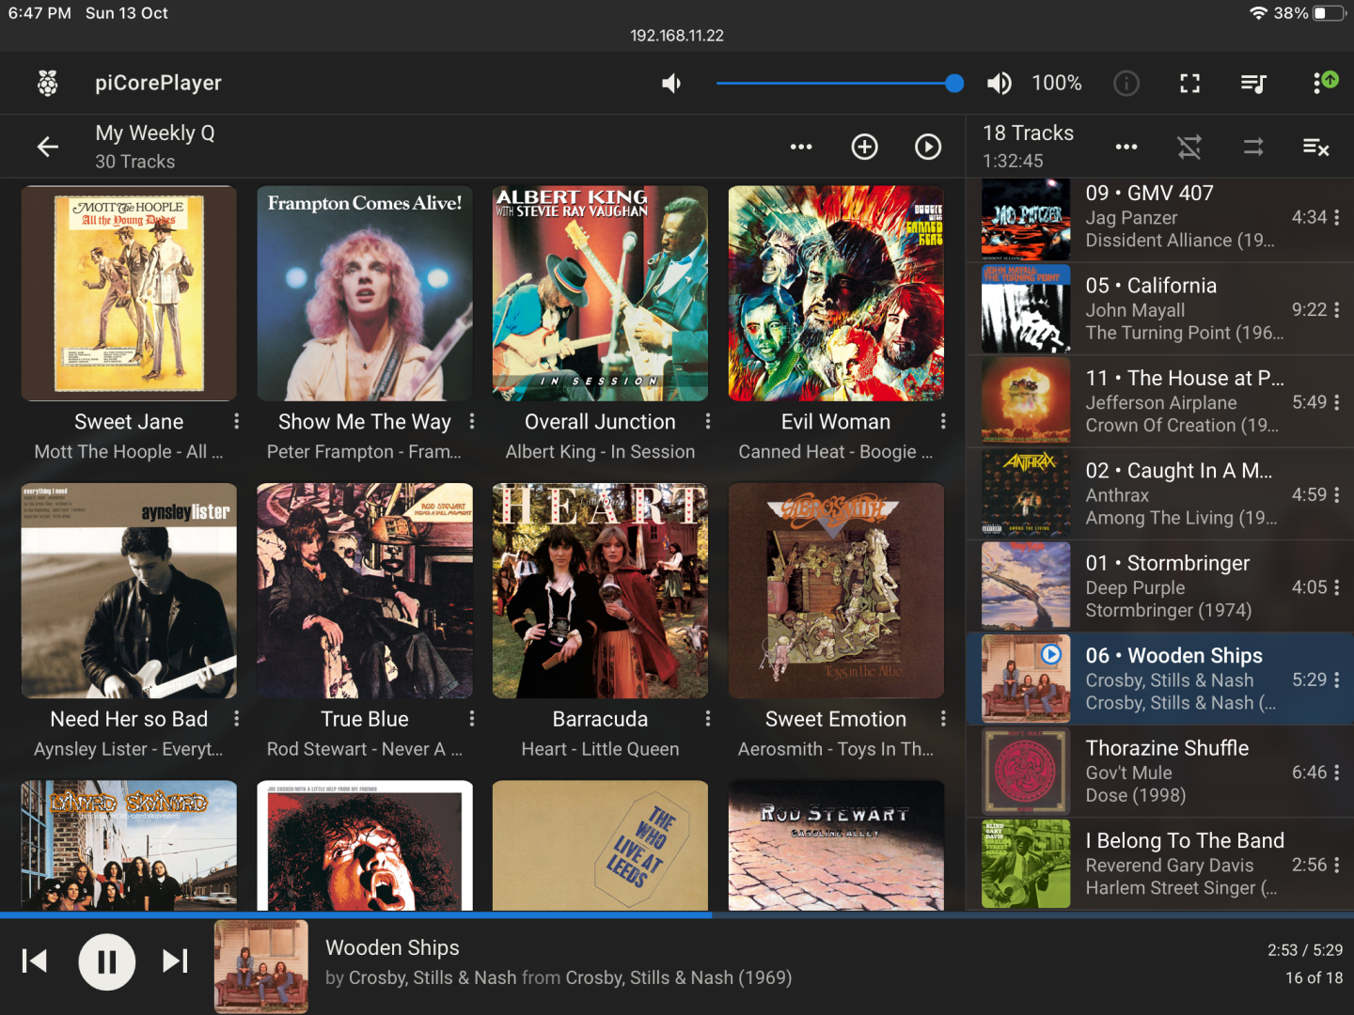1354x1015 pixels.
Task: Open options for Anthrax queue item
Action: (1337, 494)
